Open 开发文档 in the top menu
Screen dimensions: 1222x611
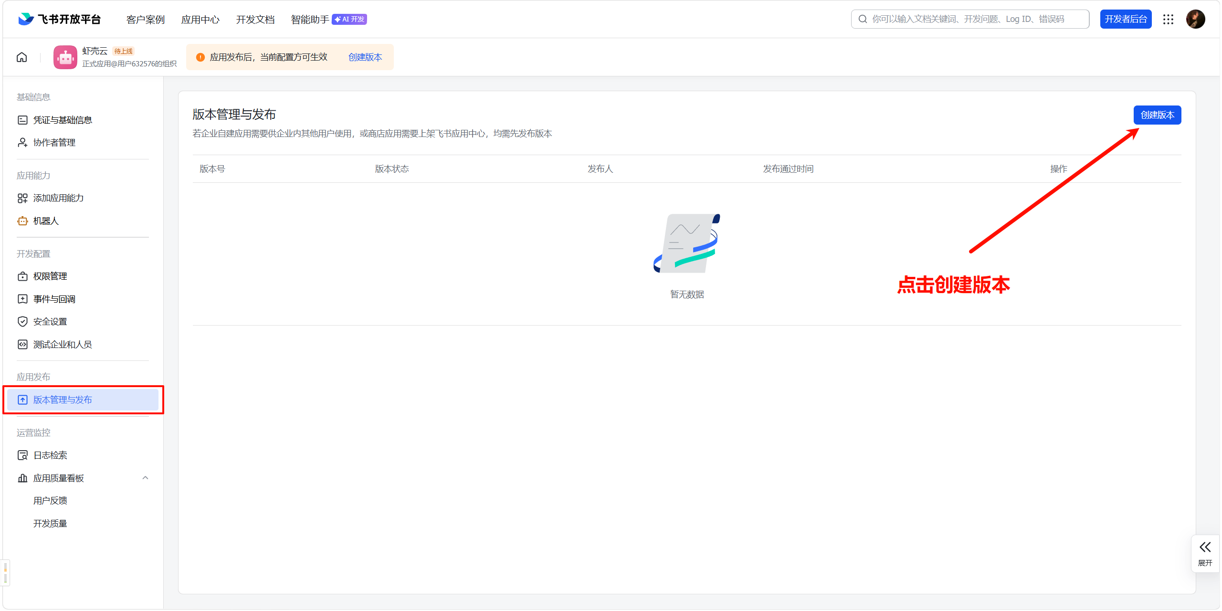pyautogui.click(x=255, y=20)
